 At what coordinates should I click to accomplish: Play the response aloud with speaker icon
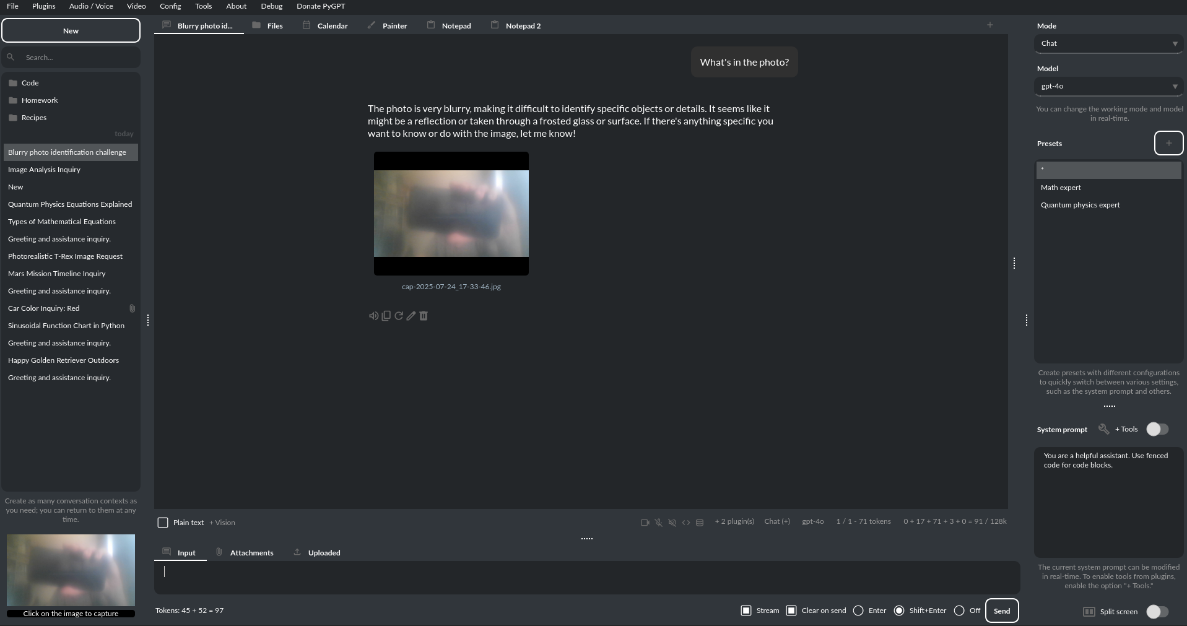(373, 316)
